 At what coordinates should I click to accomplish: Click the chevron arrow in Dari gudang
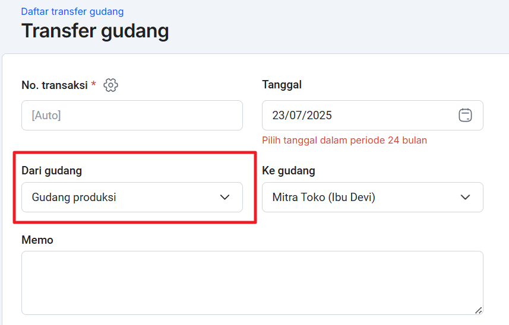[x=225, y=197]
